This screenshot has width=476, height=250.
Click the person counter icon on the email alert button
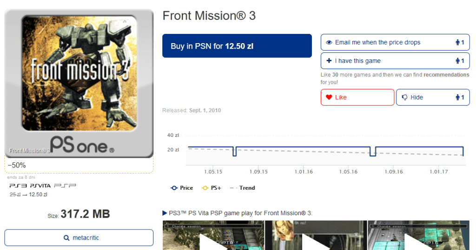460,43
